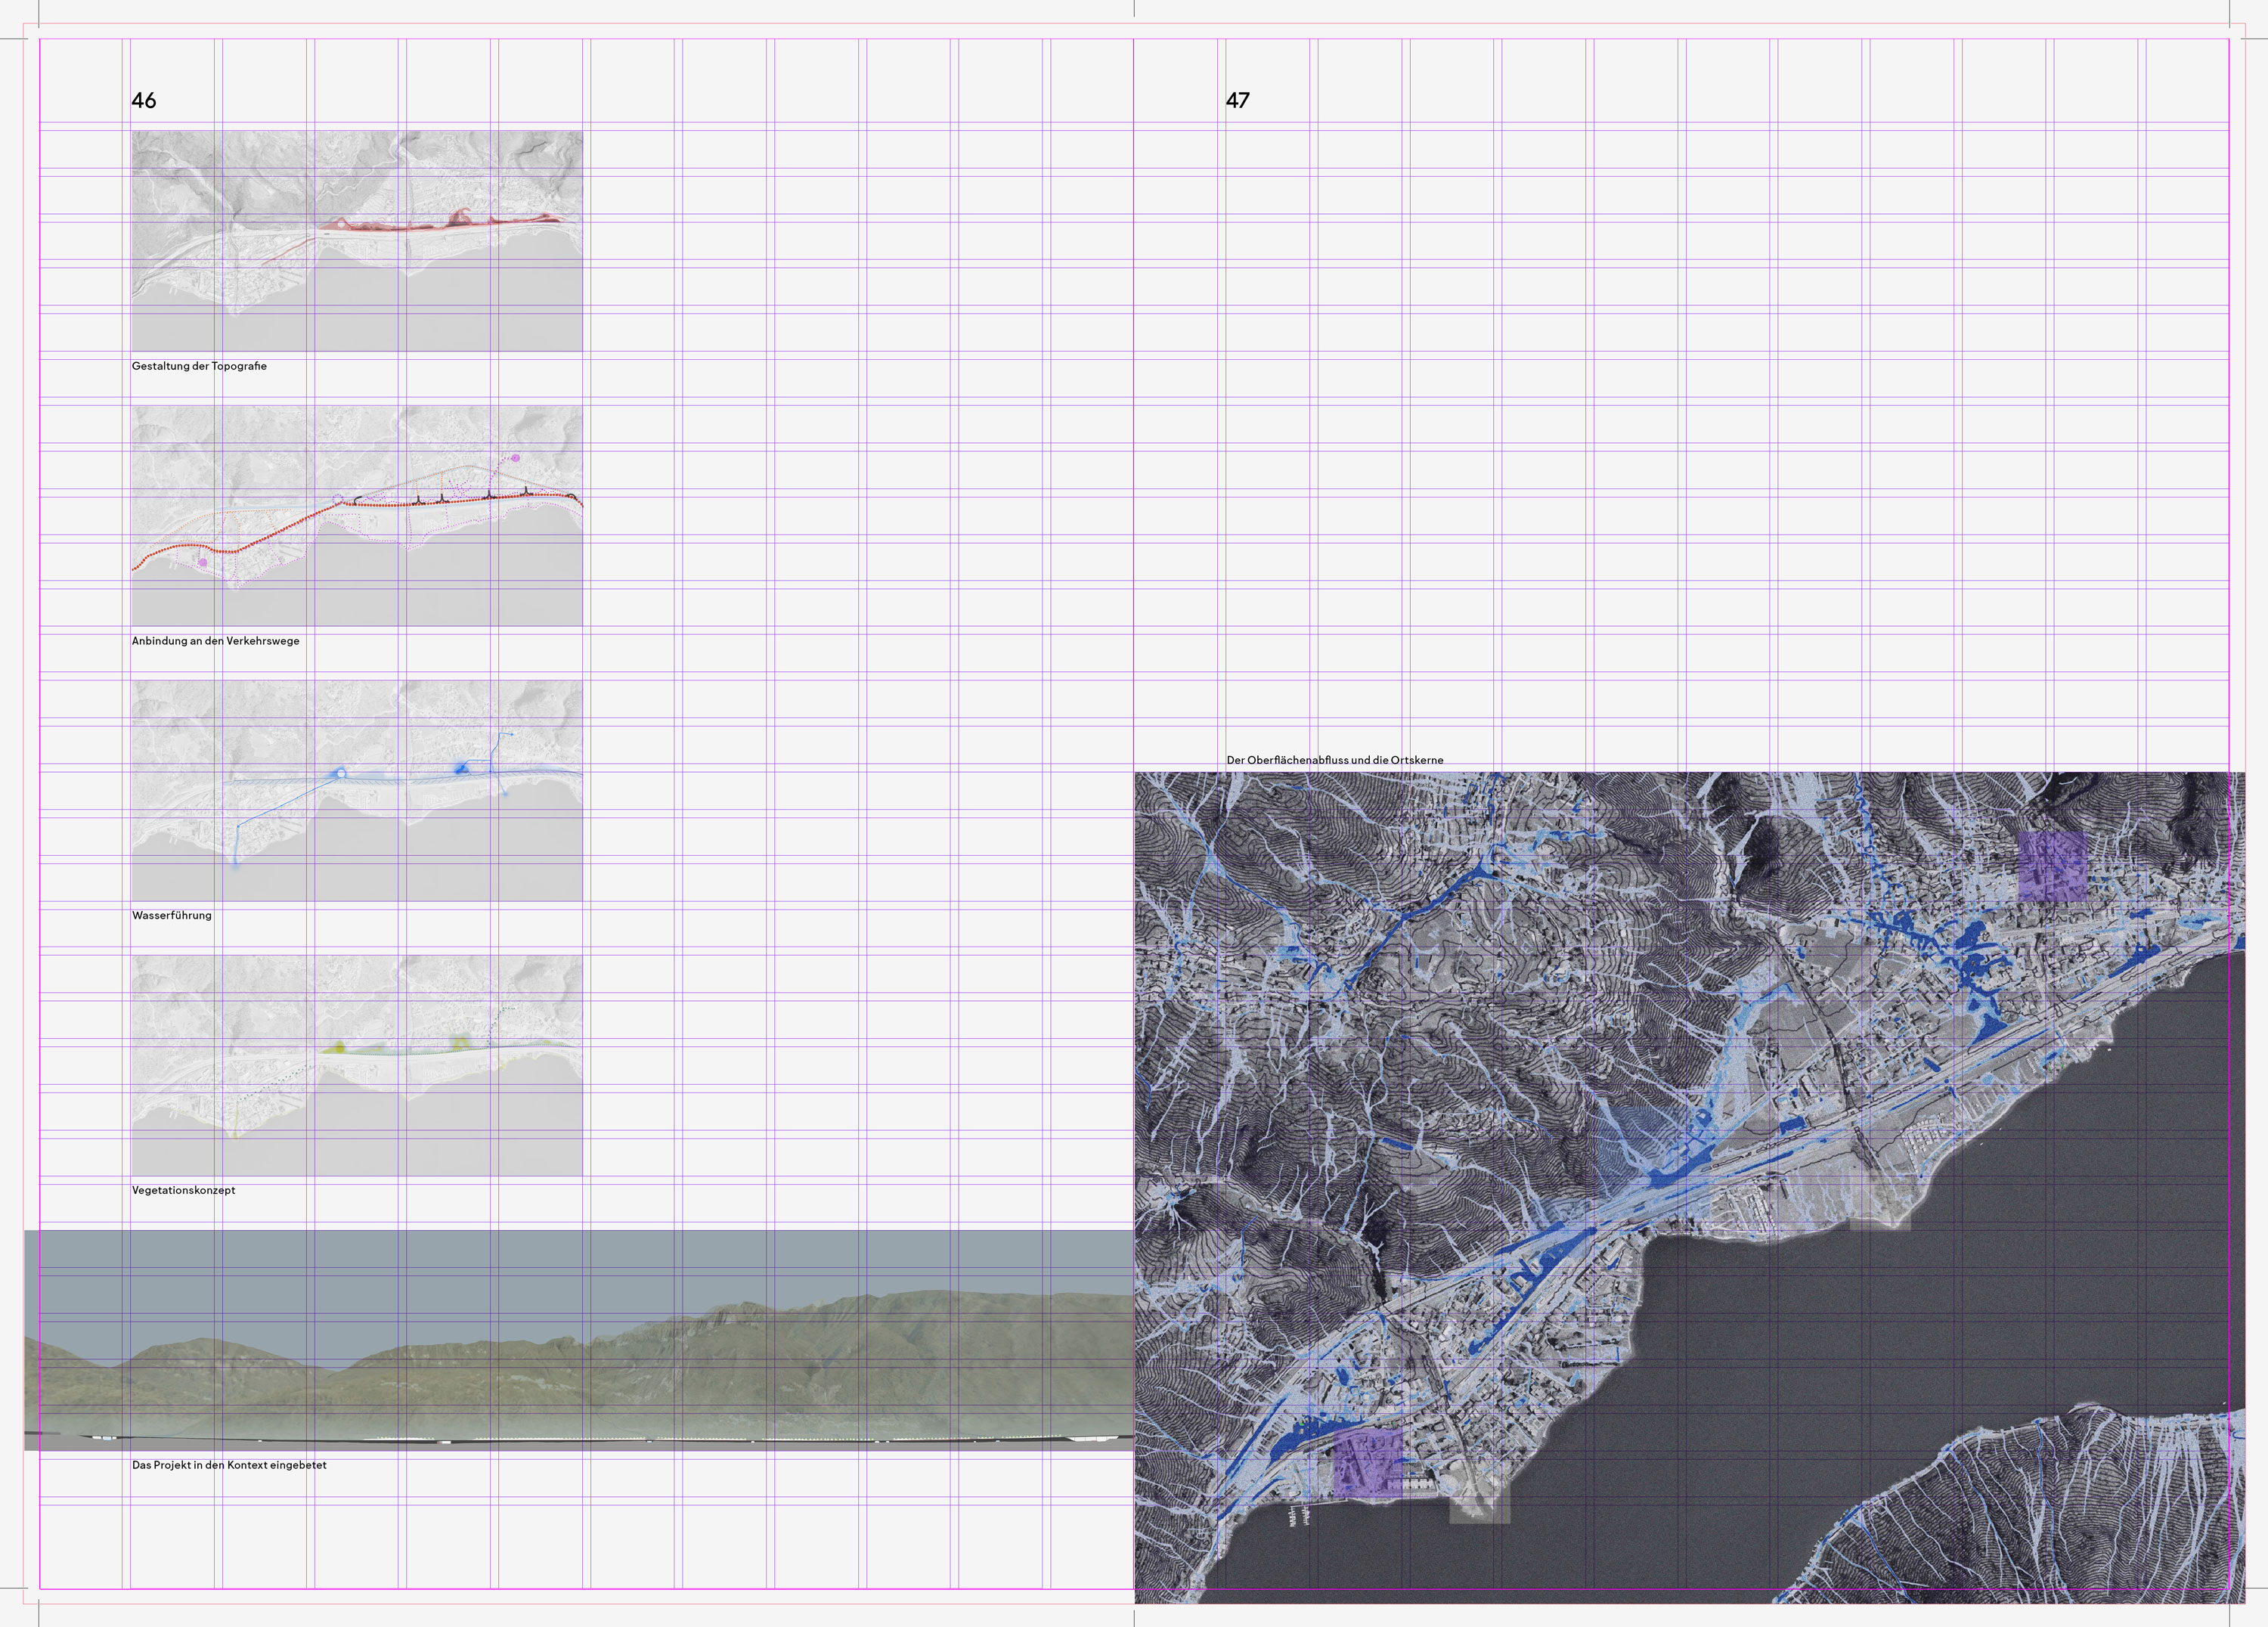Viewport: 2268px width, 1627px height.
Task: Click the lower-left purple square on runoff map
Action: 1367,1462
